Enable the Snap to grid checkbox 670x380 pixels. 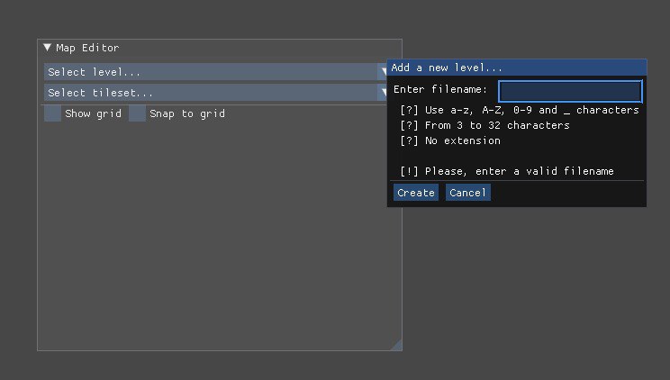137,113
